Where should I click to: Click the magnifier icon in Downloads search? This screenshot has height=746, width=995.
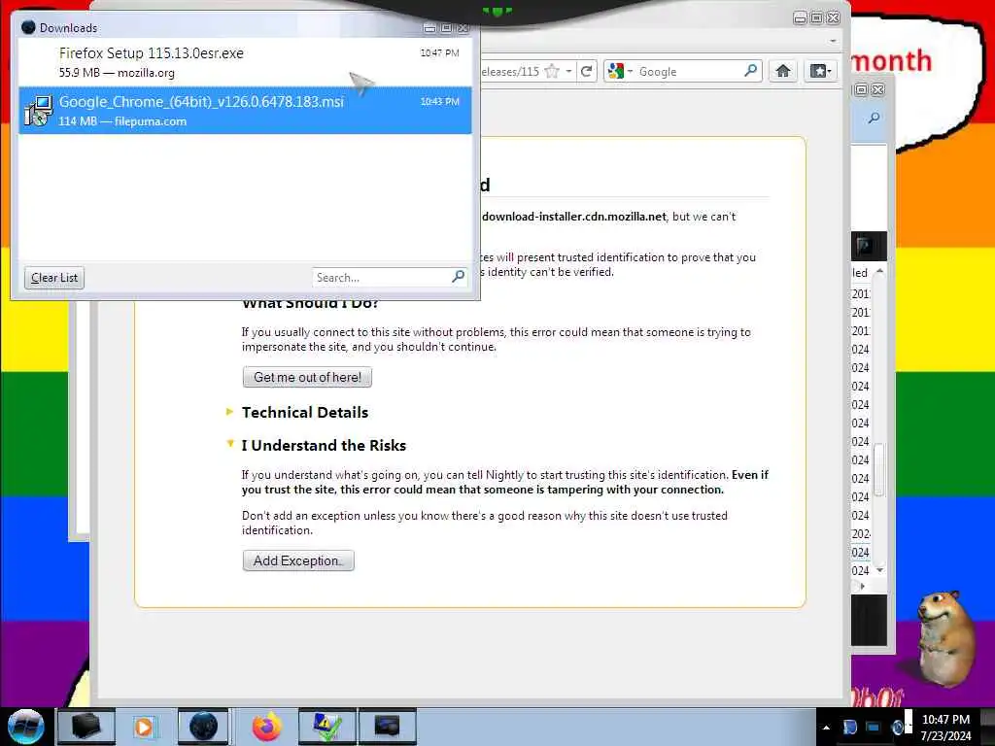459,277
